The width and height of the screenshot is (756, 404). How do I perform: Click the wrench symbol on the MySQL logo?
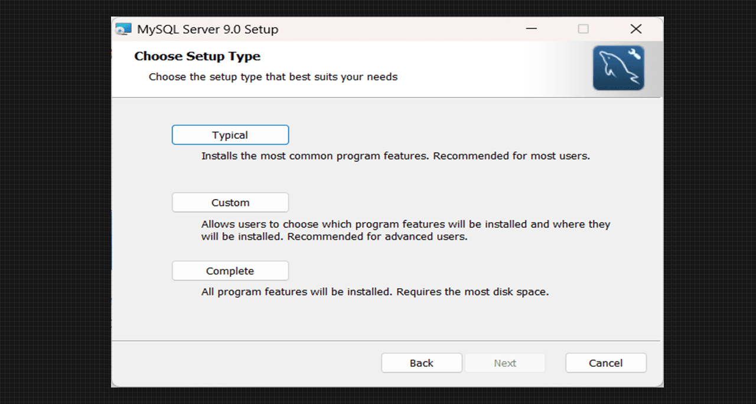coord(634,56)
